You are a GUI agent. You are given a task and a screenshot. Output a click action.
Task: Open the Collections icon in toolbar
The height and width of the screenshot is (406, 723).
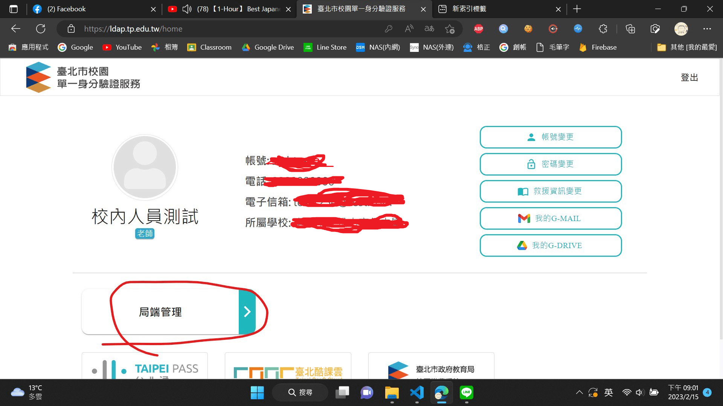pos(630,29)
